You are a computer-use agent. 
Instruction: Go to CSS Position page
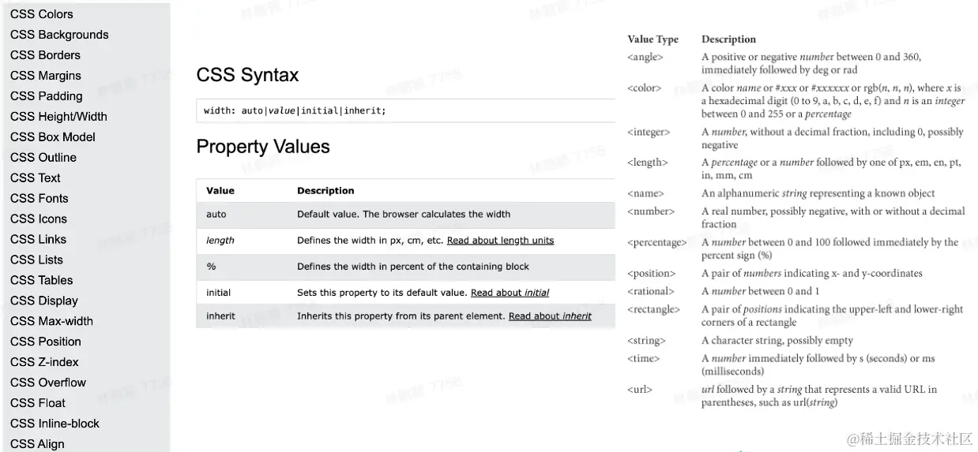coord(46,342)
